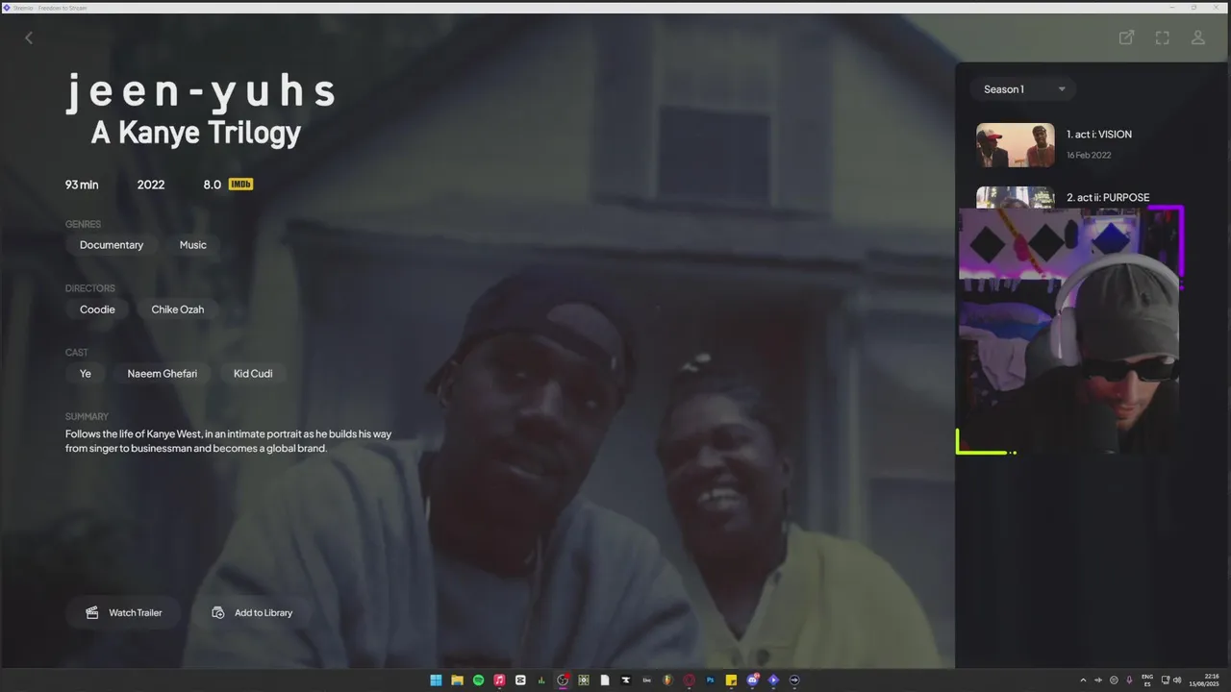Open the show in external link icon
Viewport: 1231px width, 692px height.
1126,37
